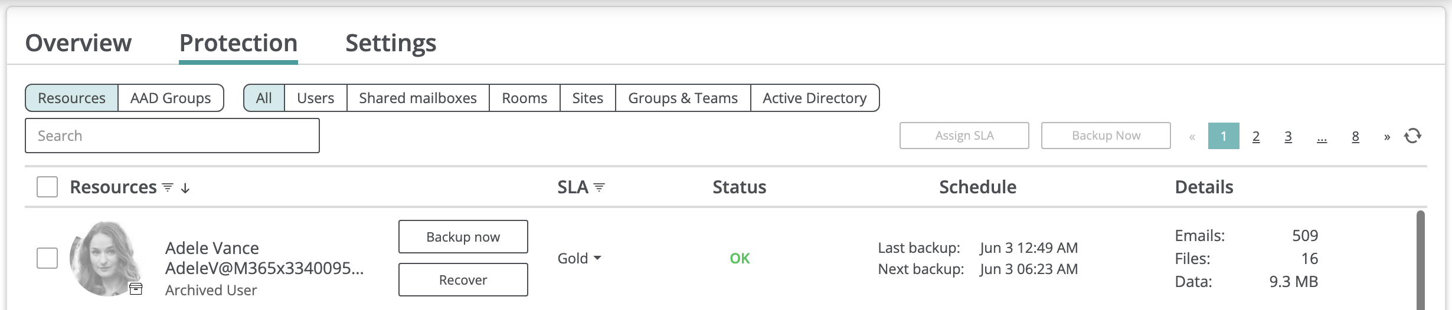Expand hidden pages ellipsis link

pos(1322,137)
